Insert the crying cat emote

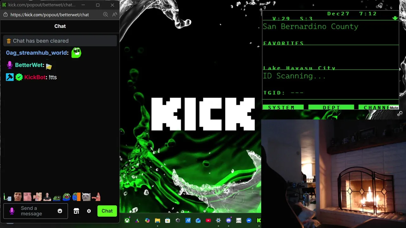86,197
